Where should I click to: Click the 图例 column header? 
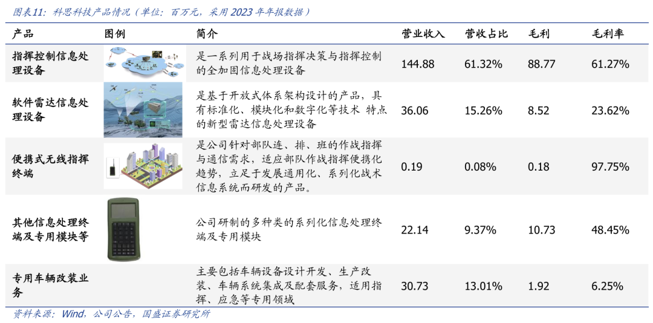click(114, 34)
